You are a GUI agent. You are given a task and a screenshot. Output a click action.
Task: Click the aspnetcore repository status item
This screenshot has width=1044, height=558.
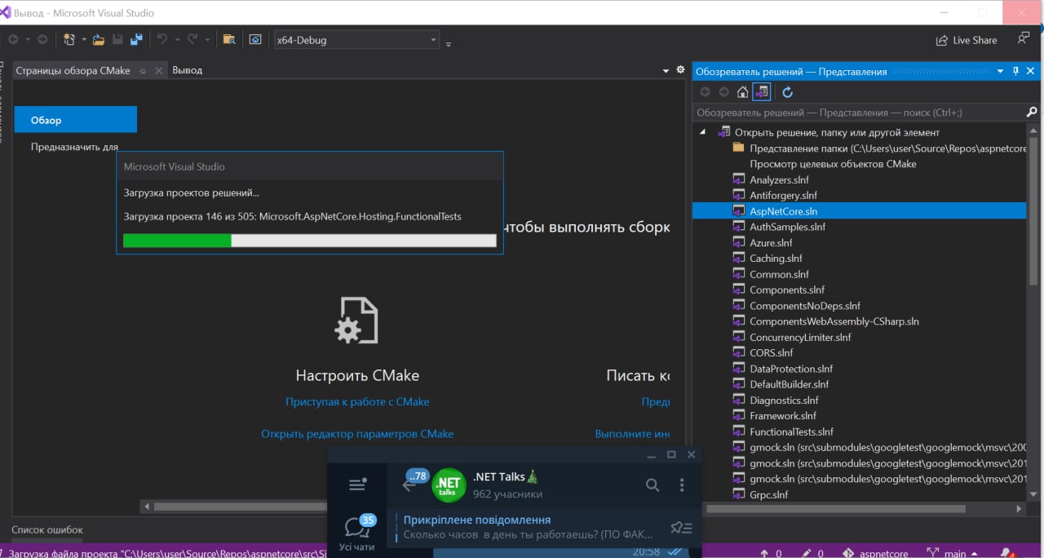coord(874,553)
